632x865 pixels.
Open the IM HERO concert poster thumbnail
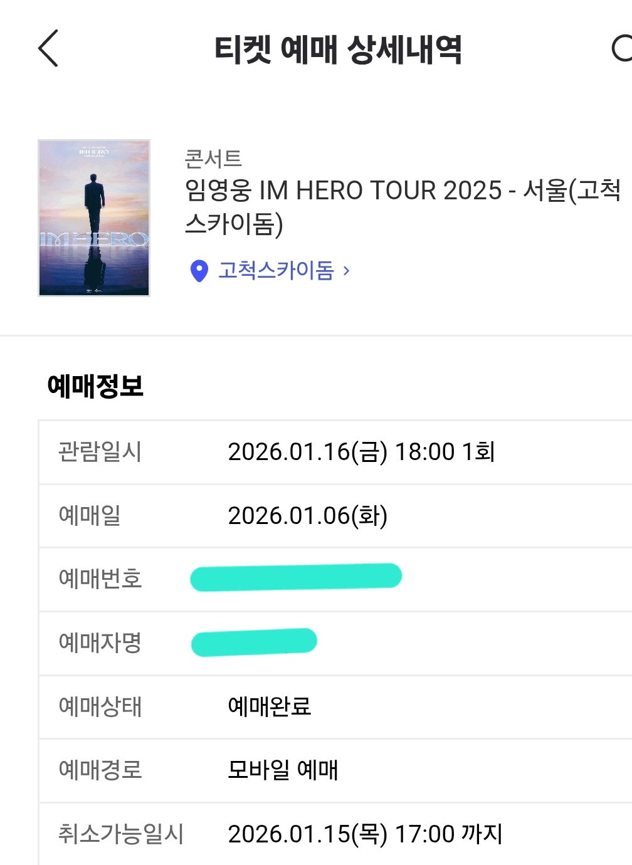94,218
